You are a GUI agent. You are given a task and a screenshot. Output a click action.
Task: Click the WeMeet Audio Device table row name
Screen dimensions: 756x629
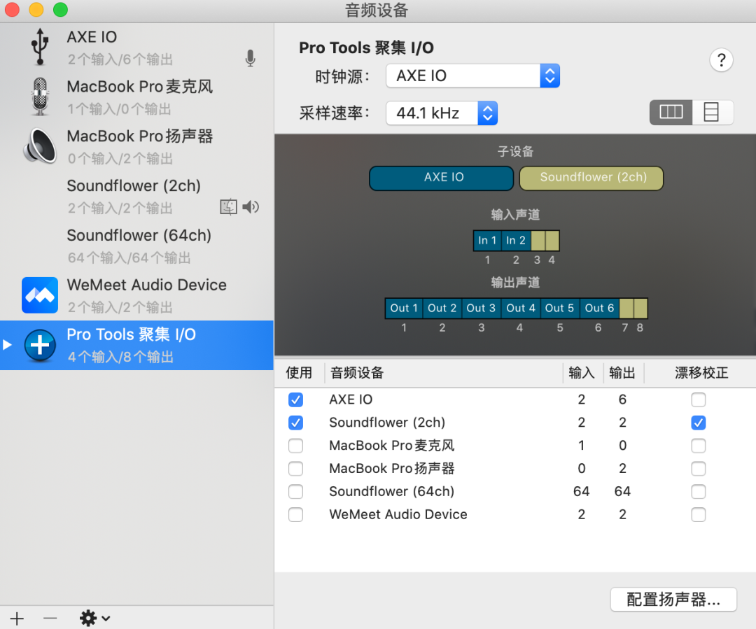point(398,515)
